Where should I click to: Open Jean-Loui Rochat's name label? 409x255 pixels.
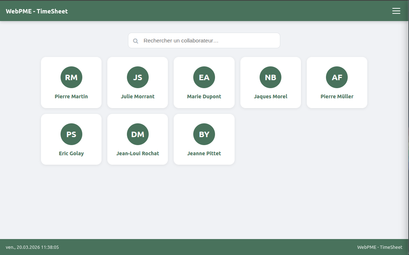click(138, 153)
